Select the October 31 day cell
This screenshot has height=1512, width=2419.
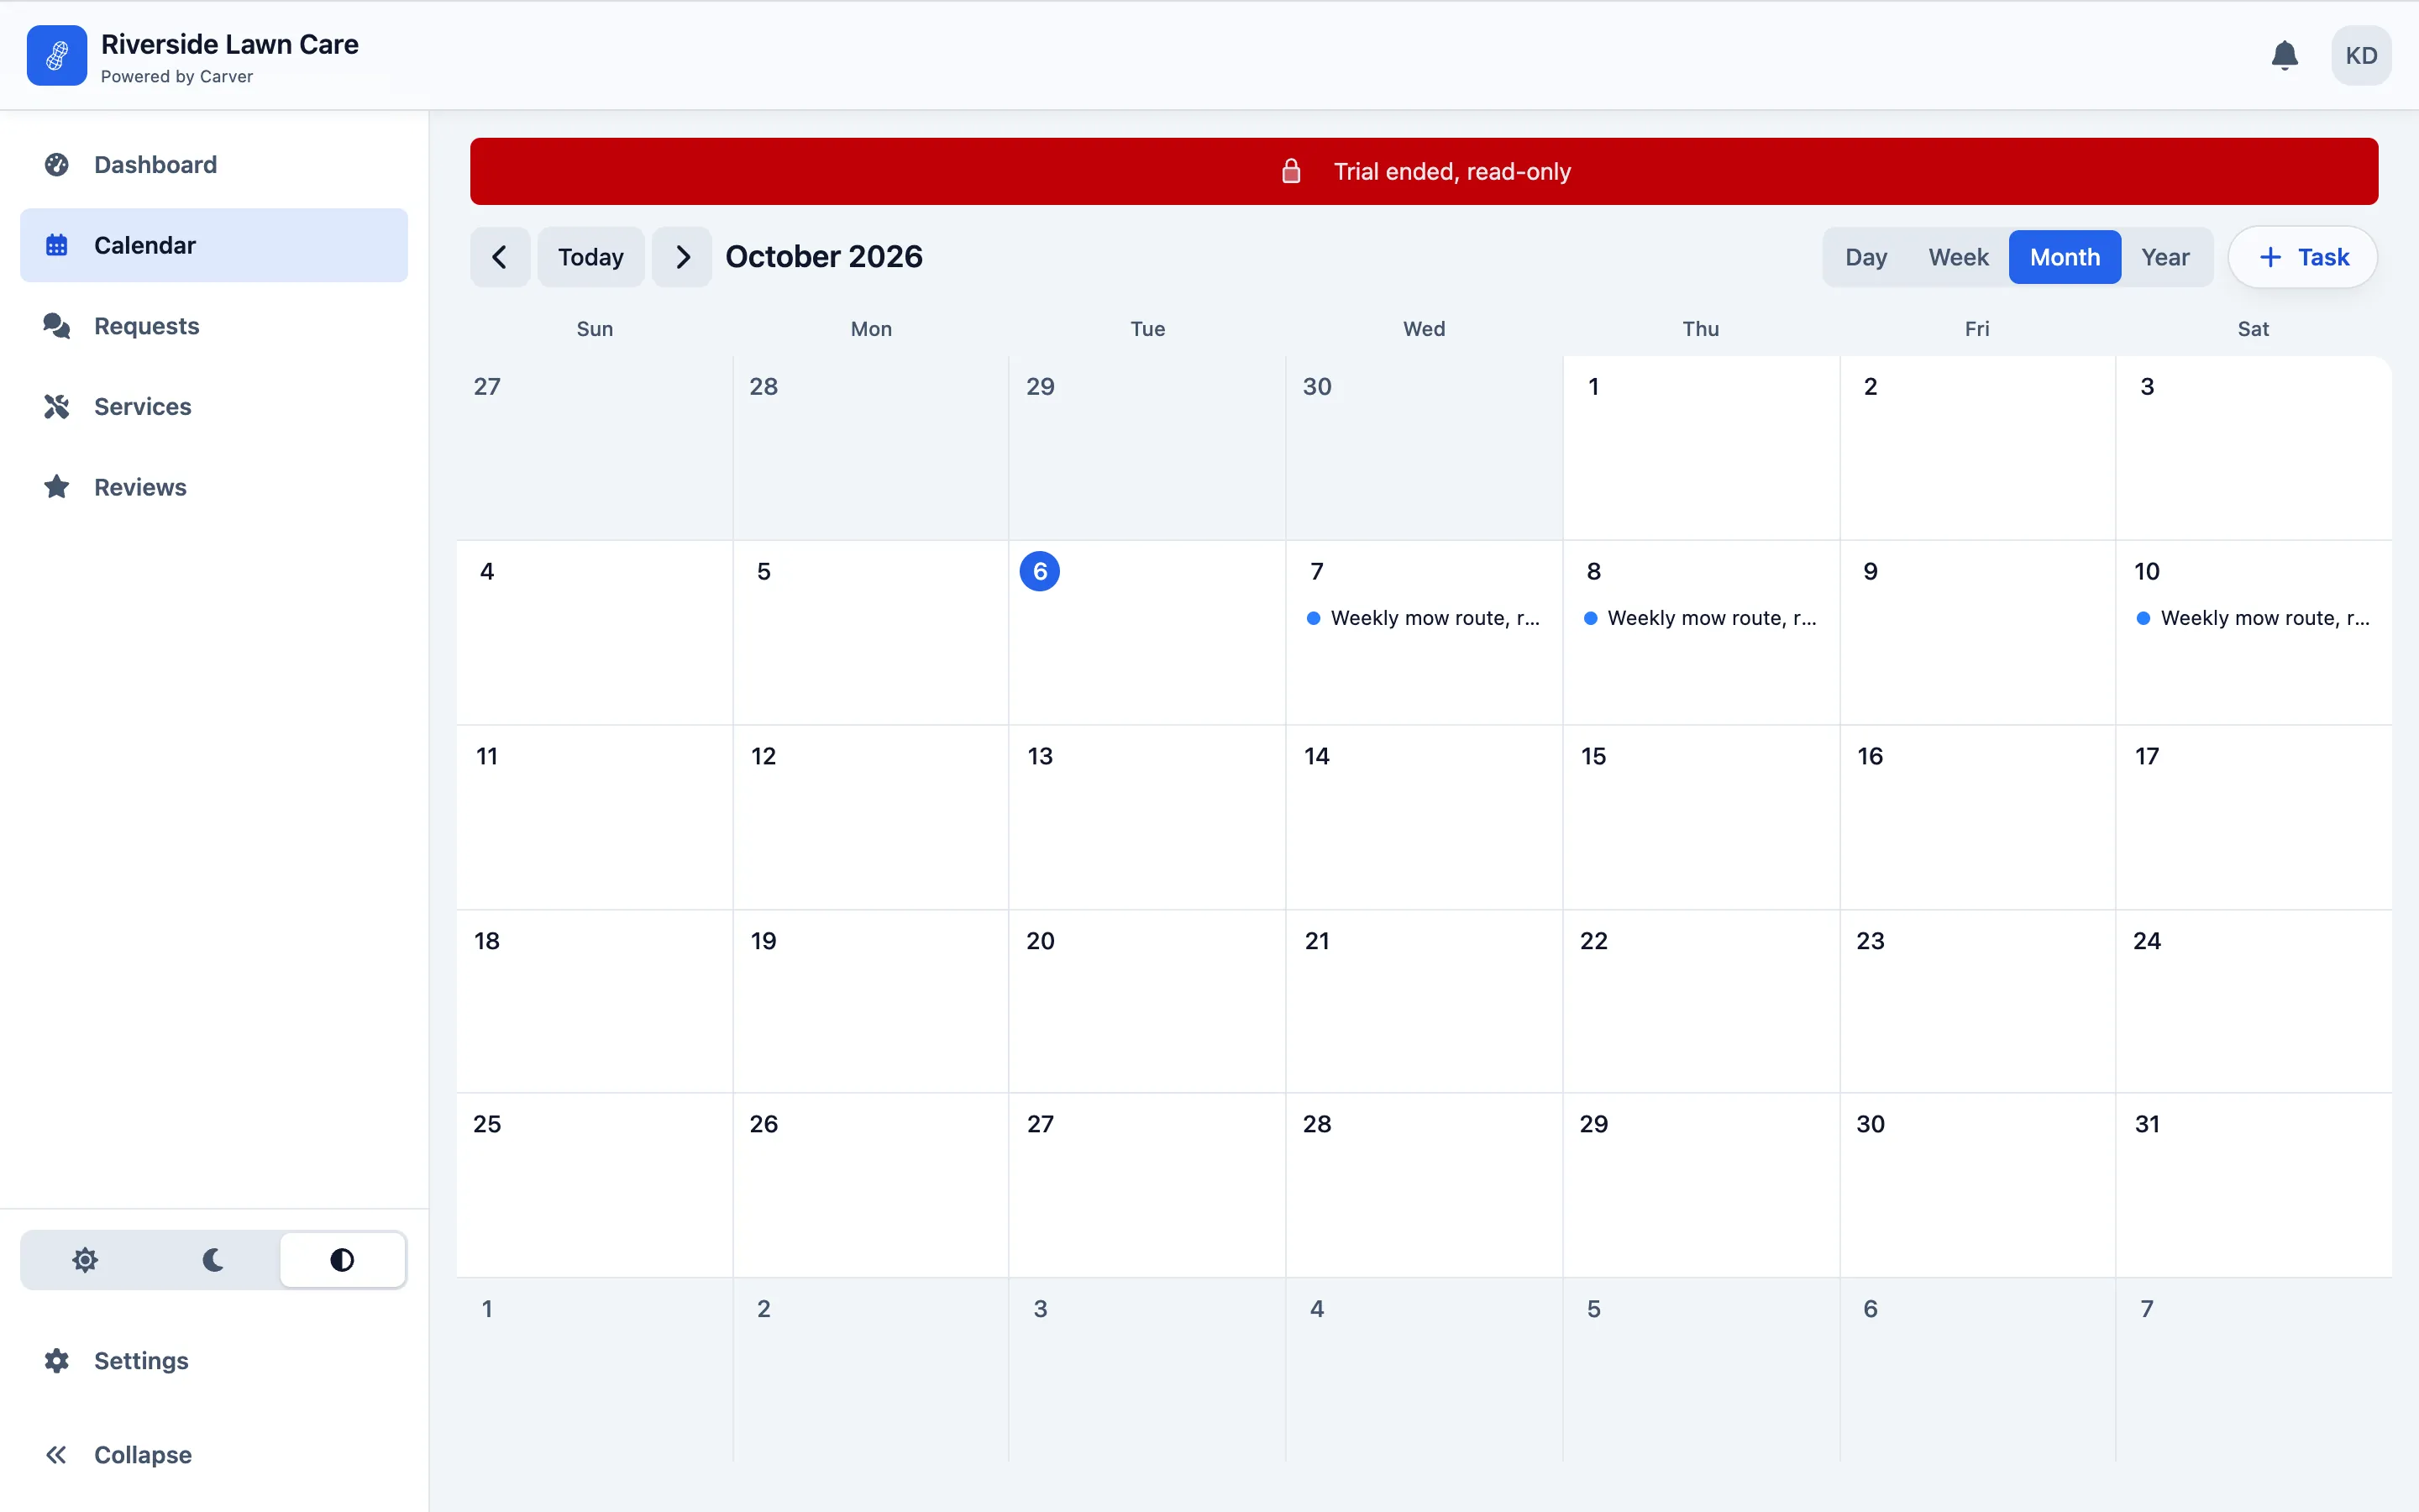[x=2253, y=1185]
